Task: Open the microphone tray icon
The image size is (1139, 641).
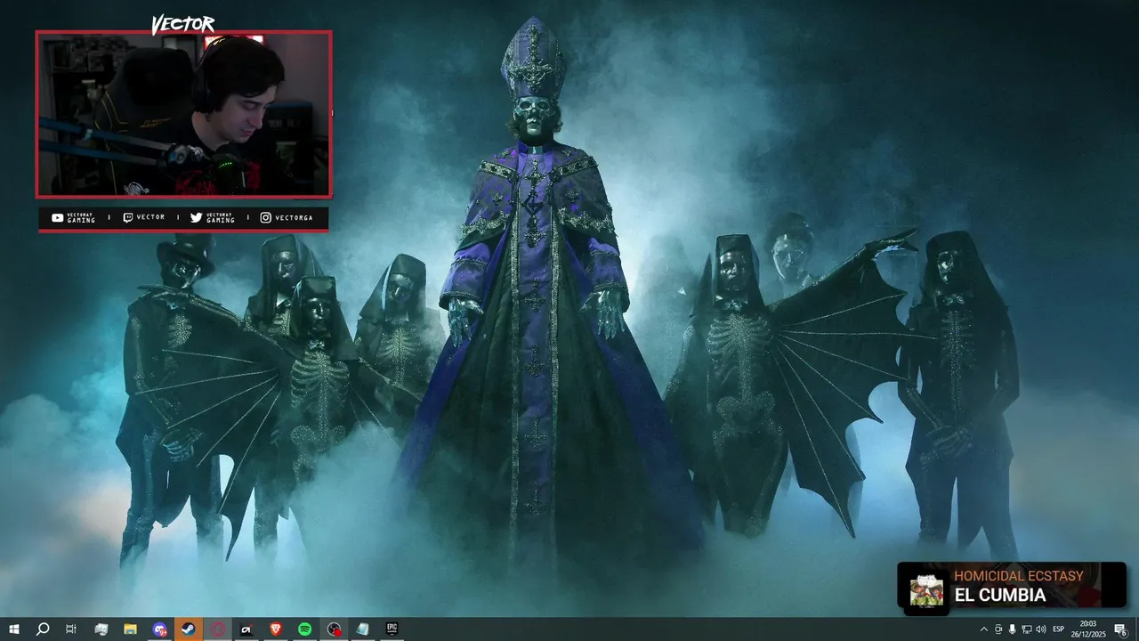Action: [1012, 629]
